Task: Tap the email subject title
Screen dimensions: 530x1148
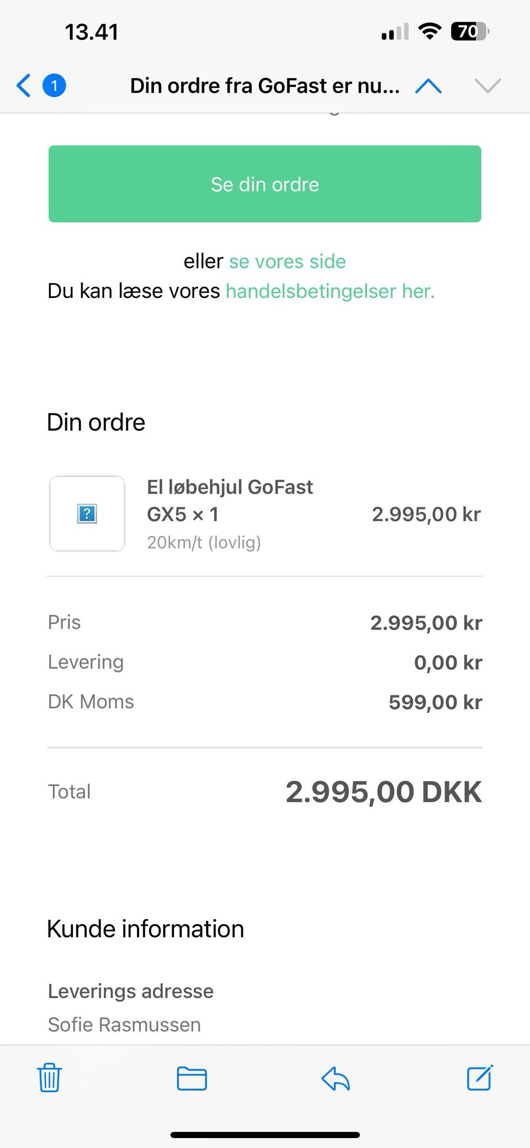Action: tap(264, 86)
